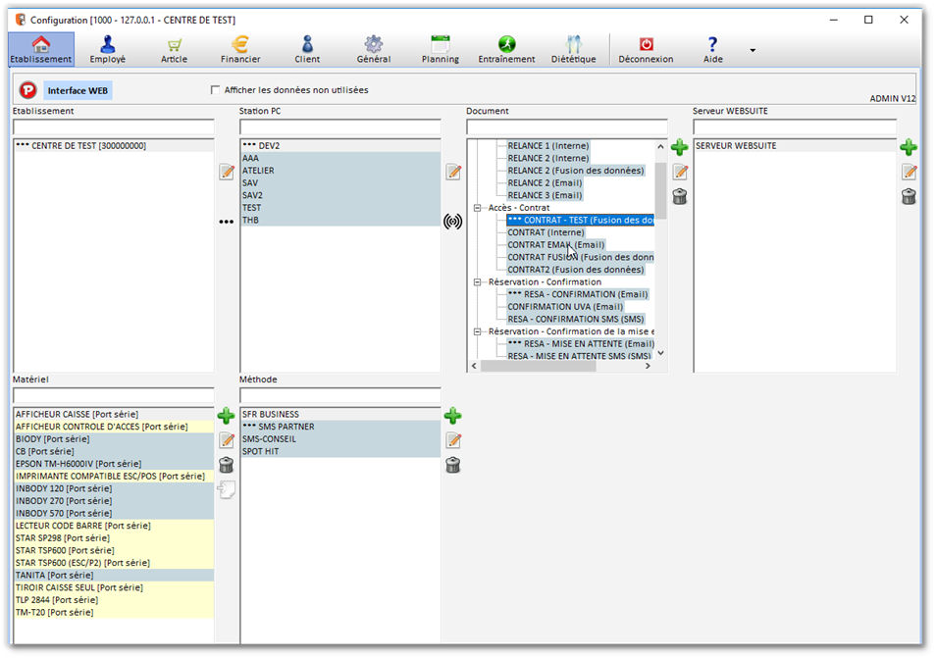Click the edit pencil icon beside Station PC list
The height and width of the screenshot is (658, 936).
453,173
